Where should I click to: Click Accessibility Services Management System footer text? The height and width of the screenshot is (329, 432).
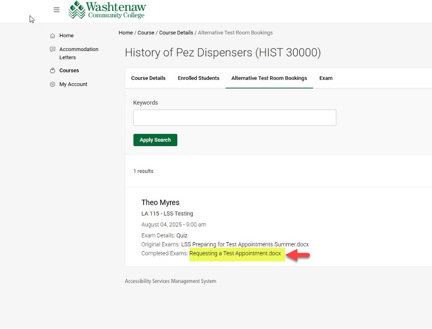click(x=170, y=281)
